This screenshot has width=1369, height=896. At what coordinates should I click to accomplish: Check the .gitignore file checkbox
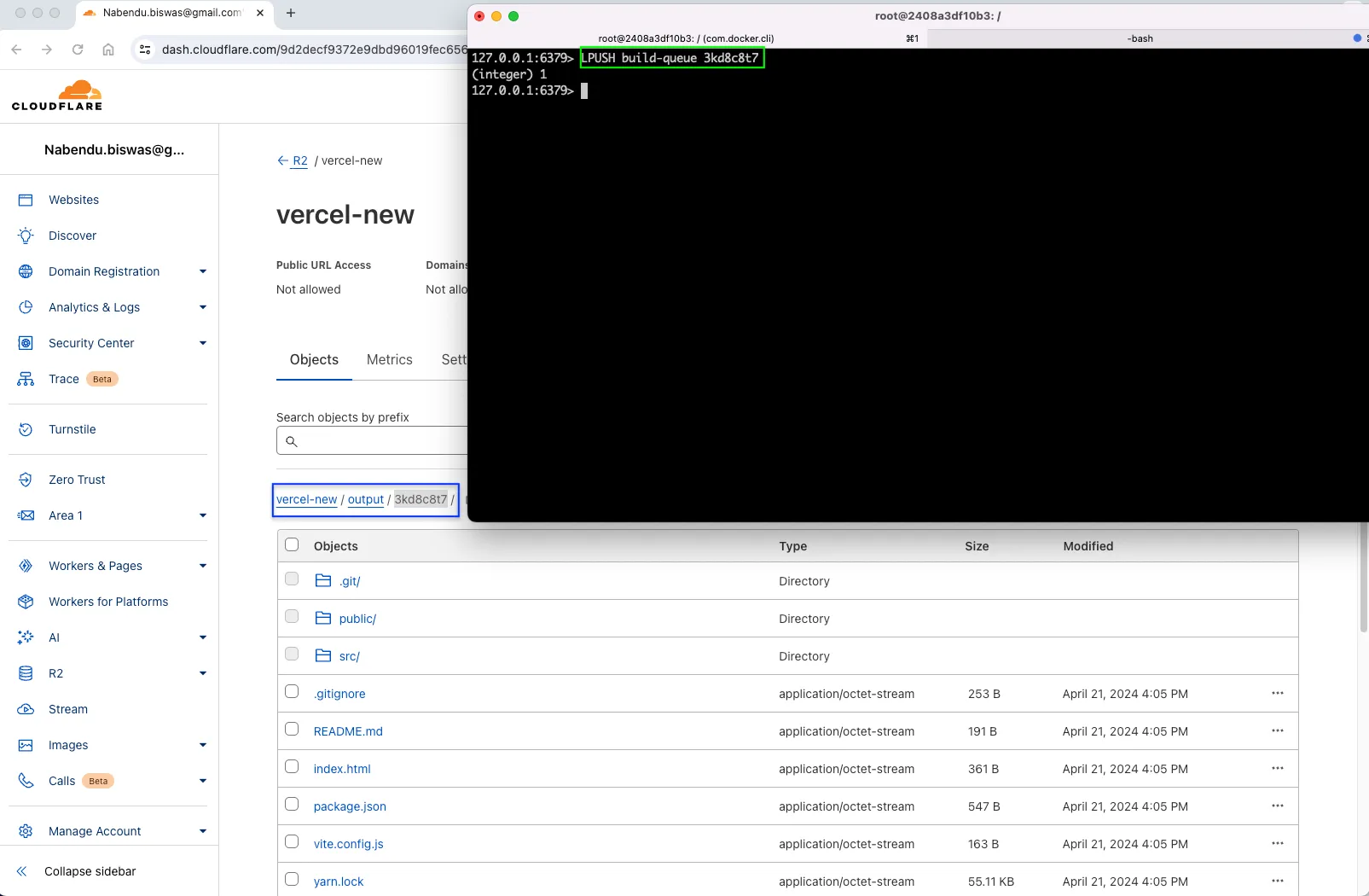coord(292,691)
